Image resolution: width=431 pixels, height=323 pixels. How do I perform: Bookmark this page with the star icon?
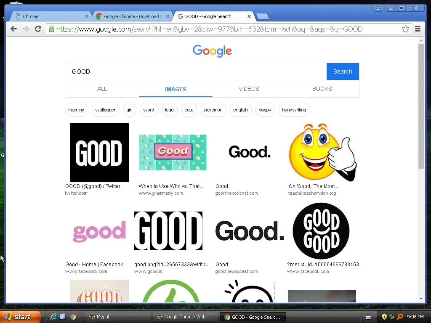click(405, 29)
